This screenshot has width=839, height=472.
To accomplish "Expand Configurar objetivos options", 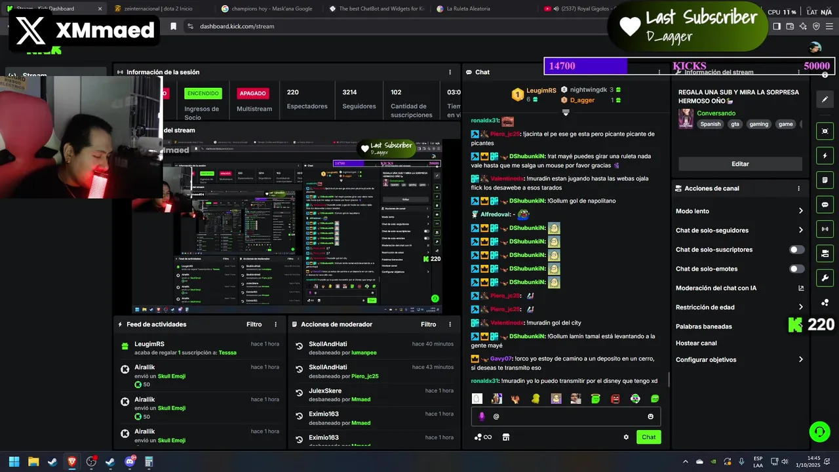I will pyautogui.click(x=801, y=359).
